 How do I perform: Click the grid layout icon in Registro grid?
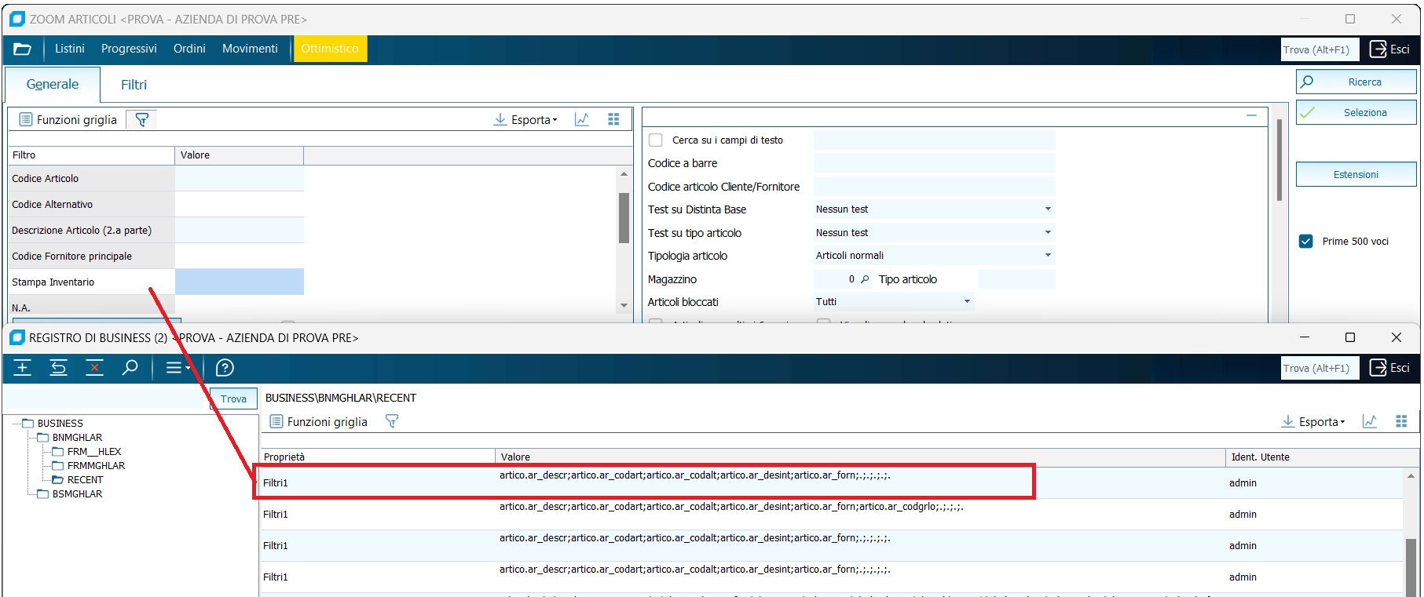(x=1401, y=421)
